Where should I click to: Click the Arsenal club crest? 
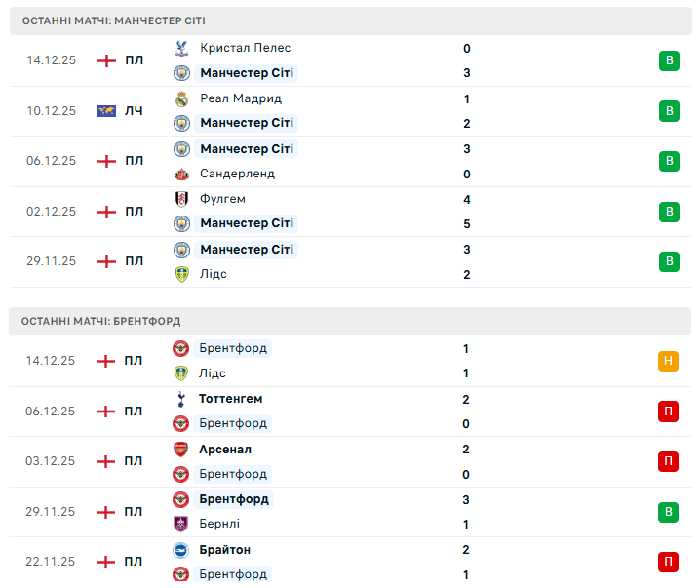(x=180, y=450)
